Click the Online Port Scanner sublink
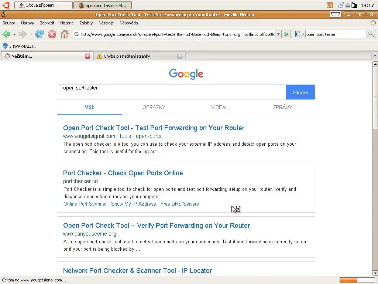Image resolution: width=378 pixels, height=284 pixels. point(85,204)
